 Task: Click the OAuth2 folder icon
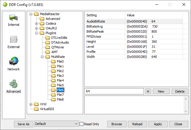pos(42,28)
